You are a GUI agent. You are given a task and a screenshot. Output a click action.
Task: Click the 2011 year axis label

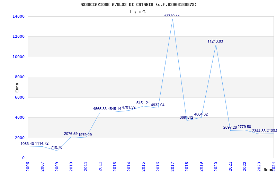[86, 166]
